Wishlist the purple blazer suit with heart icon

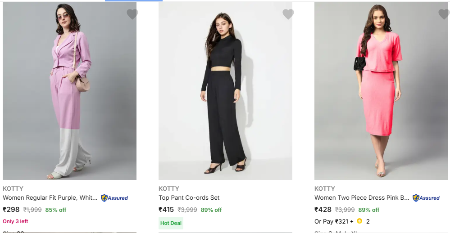click(132, 14)
